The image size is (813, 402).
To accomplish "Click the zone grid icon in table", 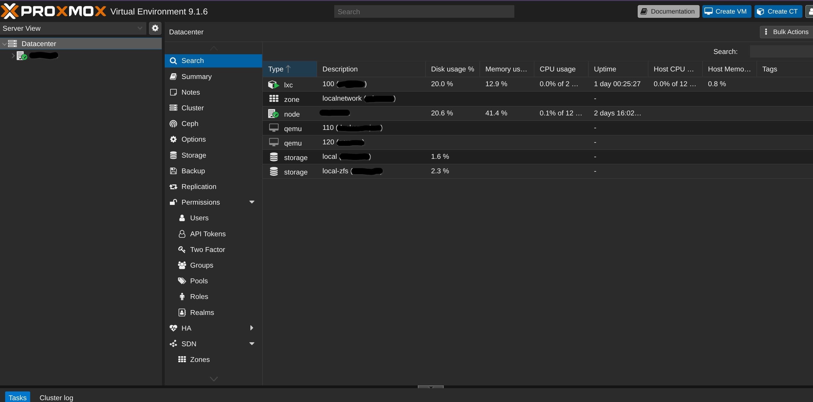I will tap(274, 99).
